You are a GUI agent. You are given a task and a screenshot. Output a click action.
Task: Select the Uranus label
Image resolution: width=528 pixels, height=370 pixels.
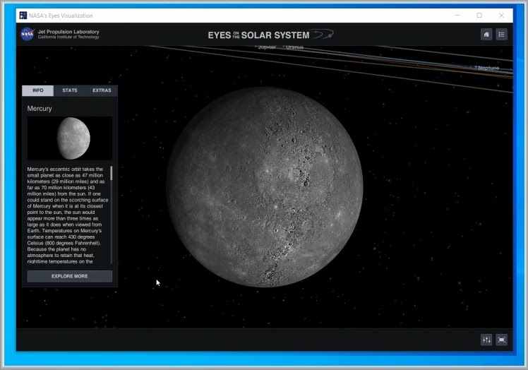(294, 47)
